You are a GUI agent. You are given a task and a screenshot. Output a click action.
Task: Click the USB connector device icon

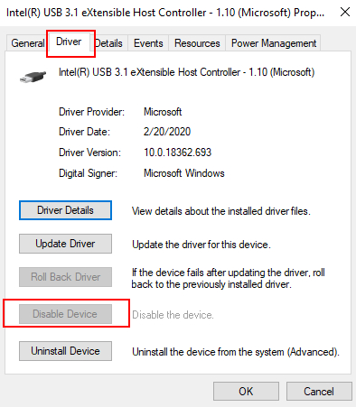pos(33,76)
